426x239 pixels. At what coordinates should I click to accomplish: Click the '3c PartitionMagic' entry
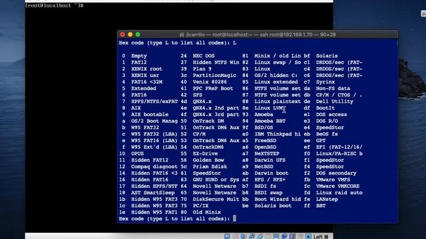[208, 75]
